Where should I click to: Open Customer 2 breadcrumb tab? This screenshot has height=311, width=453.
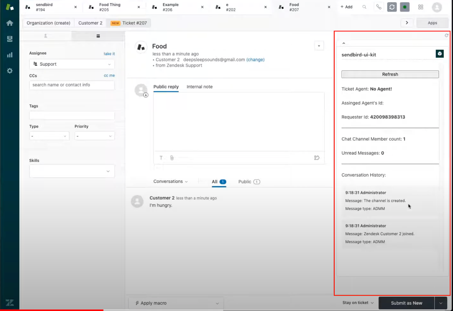90,23
